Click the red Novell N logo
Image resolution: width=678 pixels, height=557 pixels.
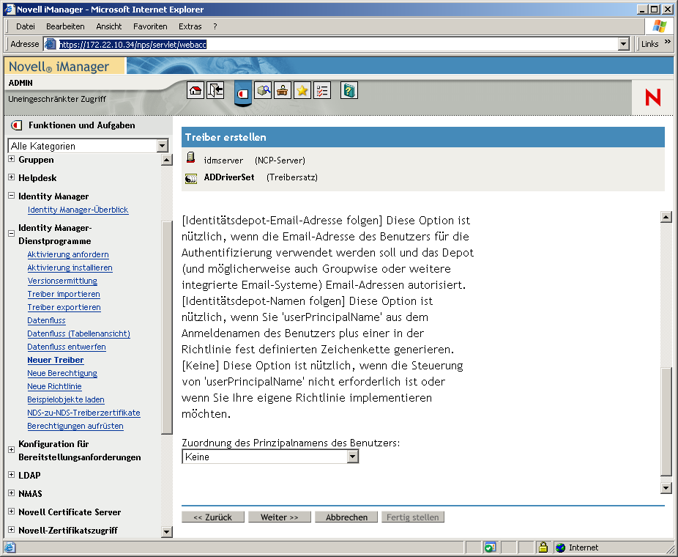tap(652, 97)
